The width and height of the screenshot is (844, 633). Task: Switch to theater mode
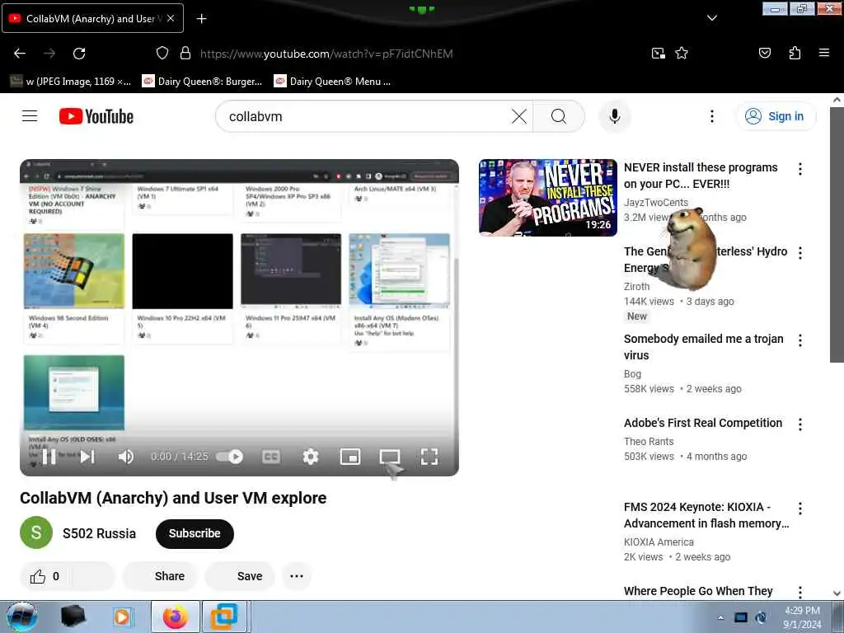click(x=389, y=457)
